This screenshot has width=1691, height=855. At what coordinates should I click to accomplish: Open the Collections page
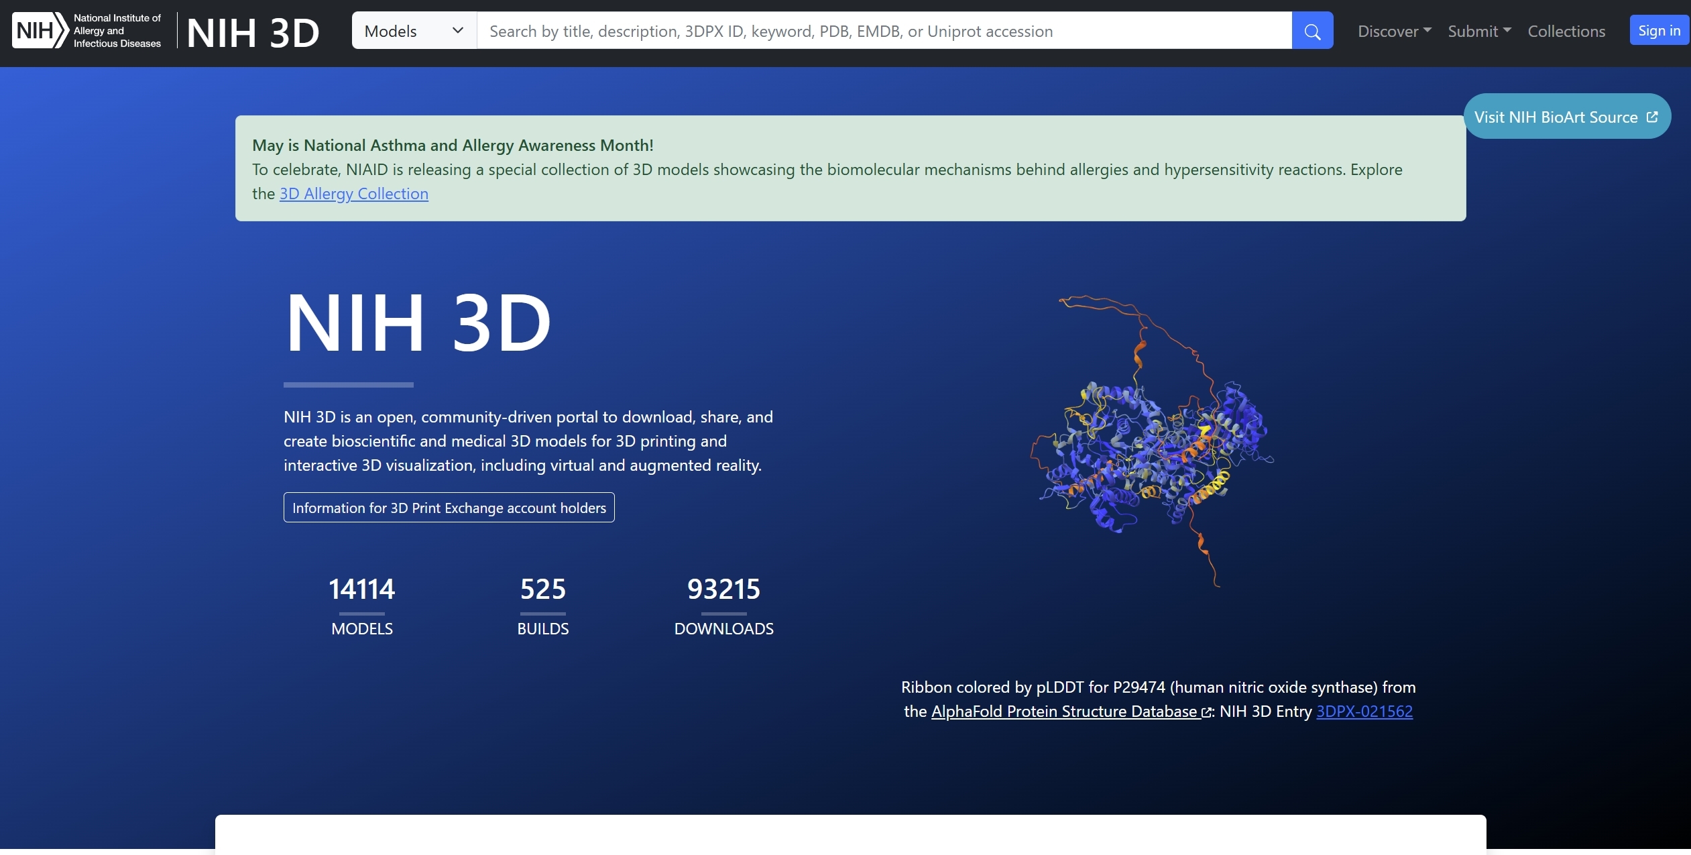1566,31
